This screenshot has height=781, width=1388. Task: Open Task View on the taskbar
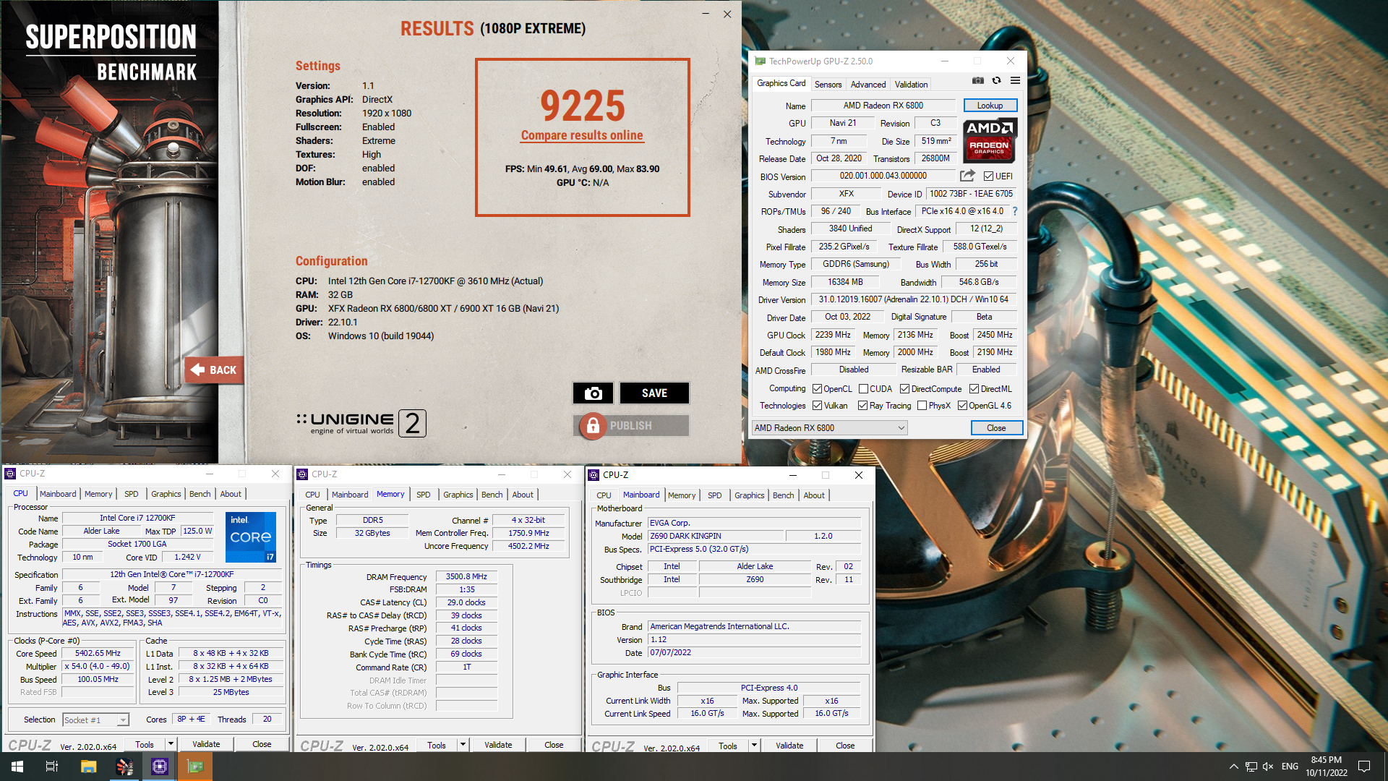click(x=52, y=766)
